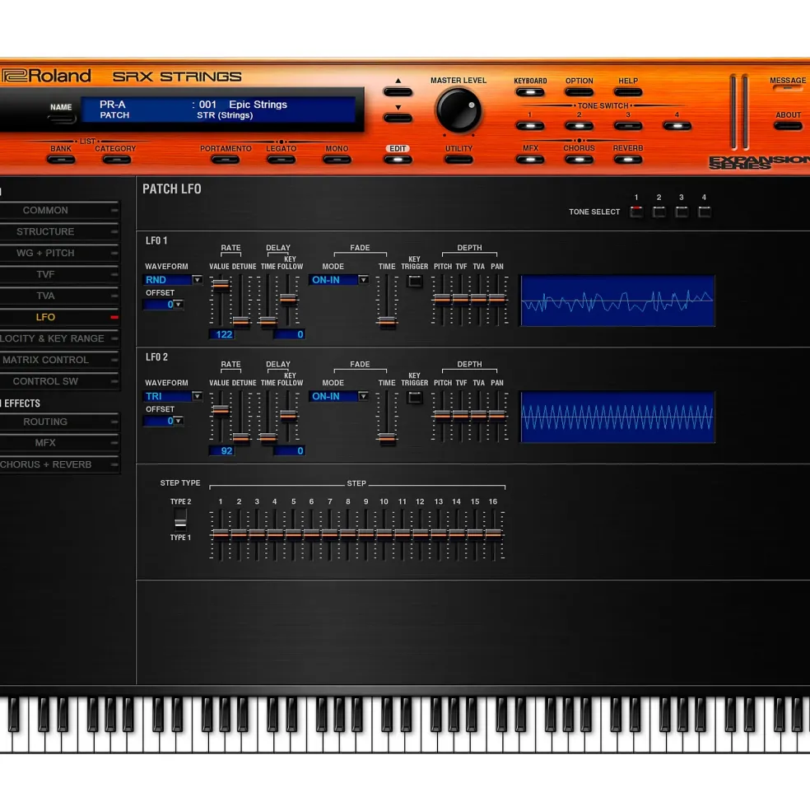Open the OPTION button

point(579,92)
